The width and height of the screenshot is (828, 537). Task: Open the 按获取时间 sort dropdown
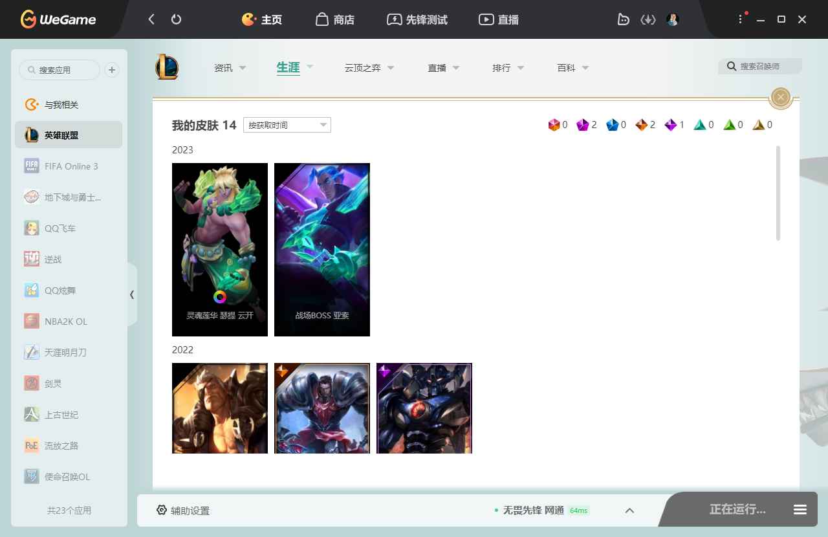287,125
